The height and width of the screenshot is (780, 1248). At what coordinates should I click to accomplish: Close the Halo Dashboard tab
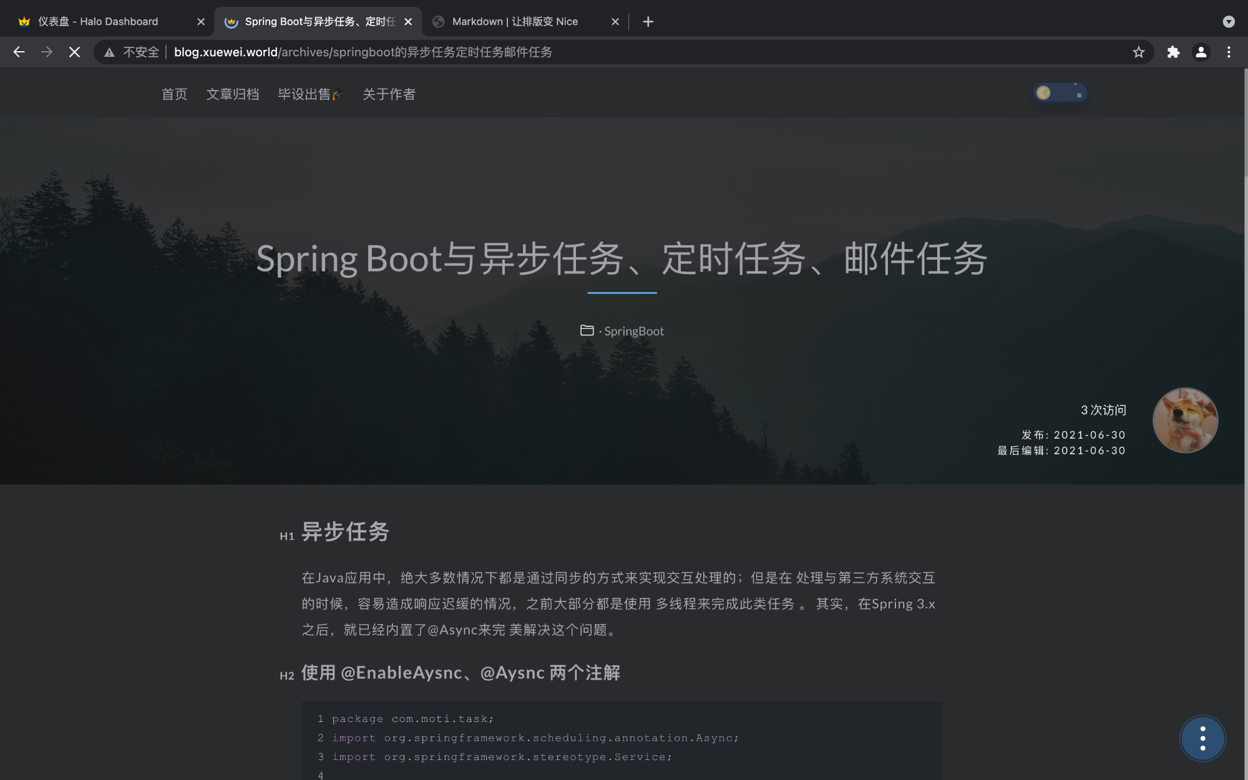[x=201, y=22]
